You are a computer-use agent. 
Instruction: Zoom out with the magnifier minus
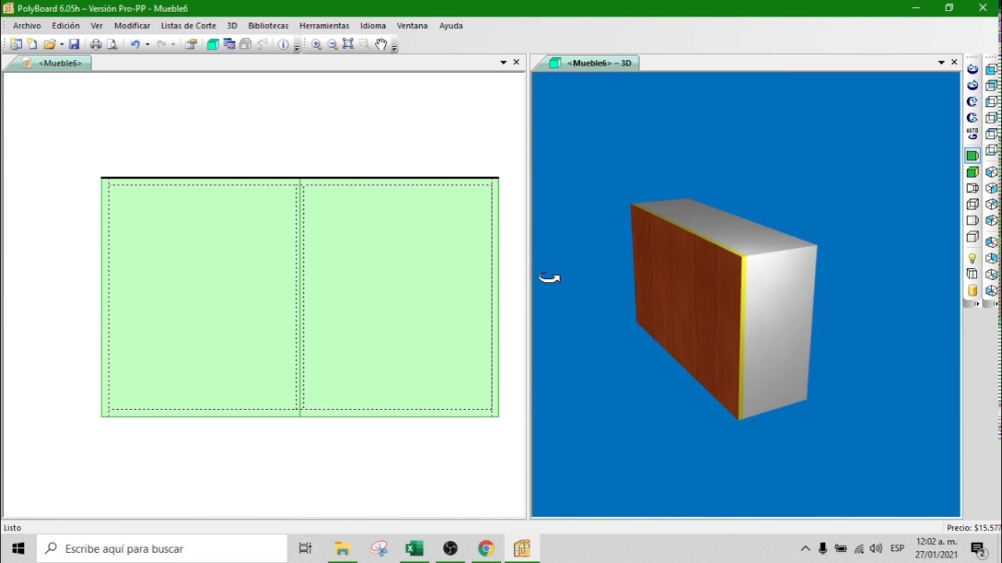click(x=333, y=45)
